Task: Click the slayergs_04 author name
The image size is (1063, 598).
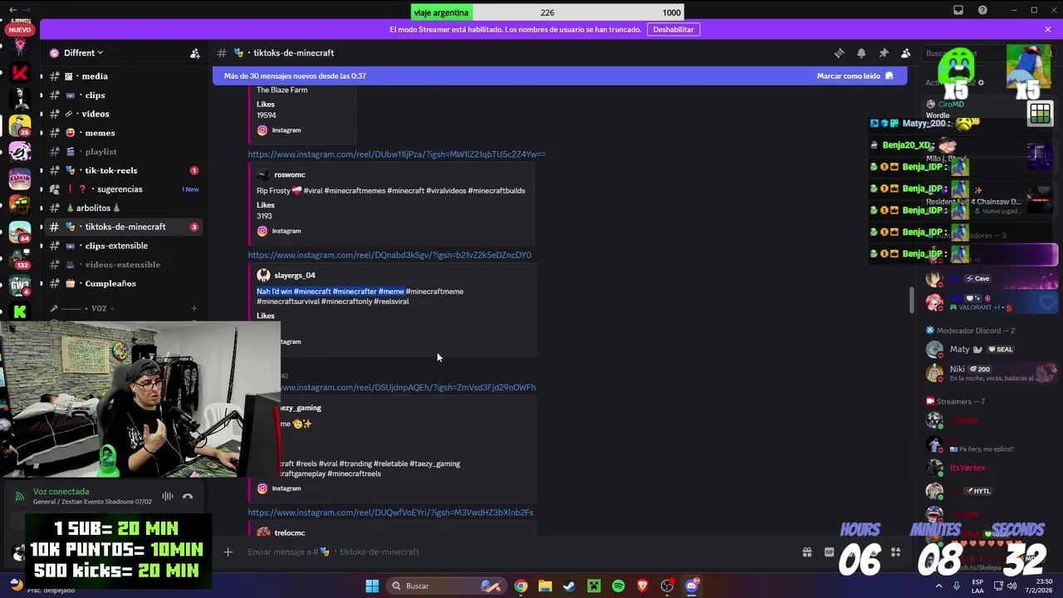Action: coord(295,276)
